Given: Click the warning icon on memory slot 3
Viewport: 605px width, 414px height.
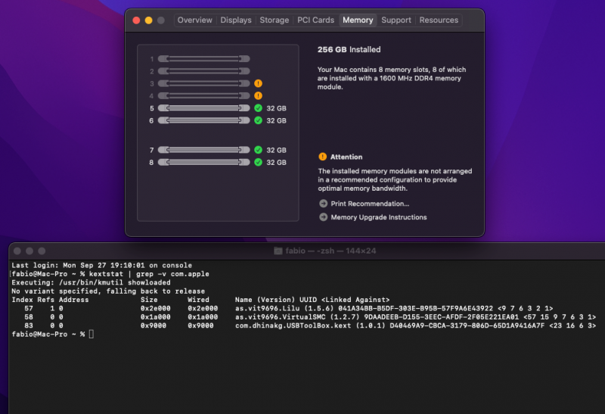Looking at the screenshot, I should click(x=258, y=83).
